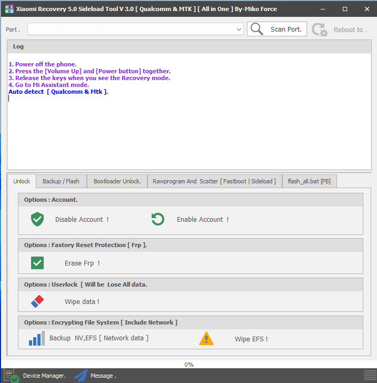The height and width of the screenshot is (383, 377).
Task: Click the green checkmark Erase Frp icon
Action: [37, 263]
